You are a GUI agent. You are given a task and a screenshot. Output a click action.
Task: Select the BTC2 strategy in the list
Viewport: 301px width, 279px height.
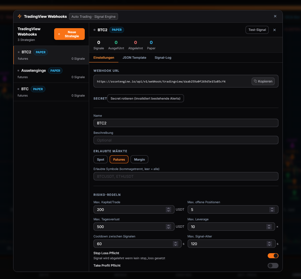tap(51, 55)
